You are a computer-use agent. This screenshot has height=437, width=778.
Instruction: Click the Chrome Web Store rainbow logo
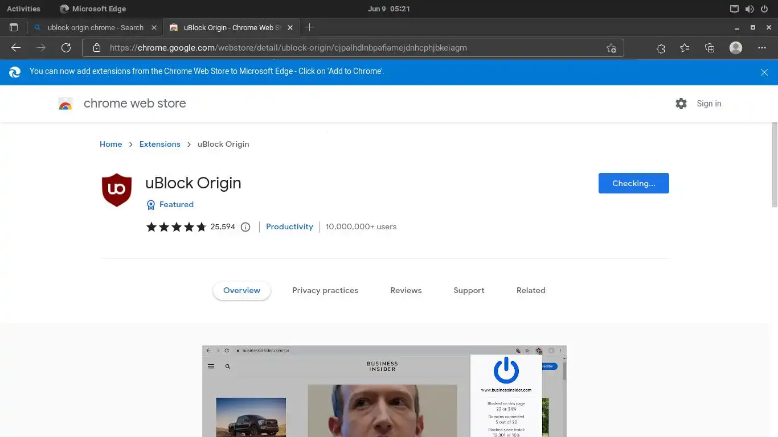pos(65,104)
